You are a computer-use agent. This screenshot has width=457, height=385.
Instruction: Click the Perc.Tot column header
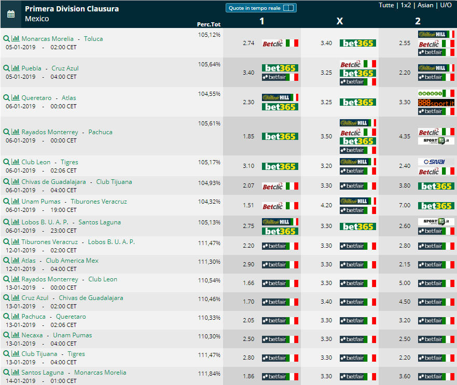(209, 24)
